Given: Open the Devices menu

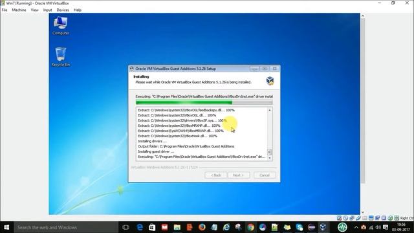Looking at the screenshot, I should pos(63,10).
